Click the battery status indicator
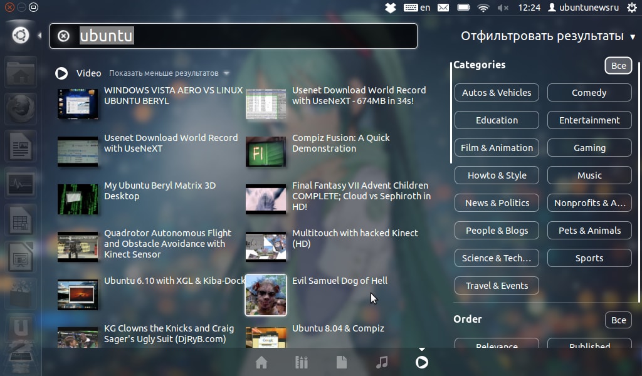 pos(463,8)
